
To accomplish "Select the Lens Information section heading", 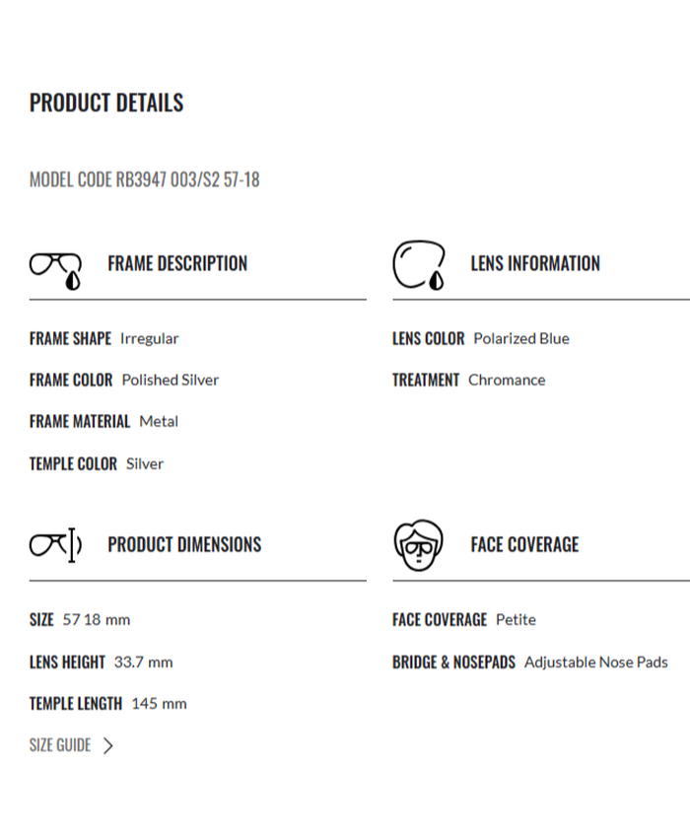I will click(x=535, y=263).
